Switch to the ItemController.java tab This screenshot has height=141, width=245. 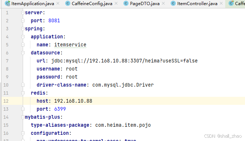[x=197, y=3]
